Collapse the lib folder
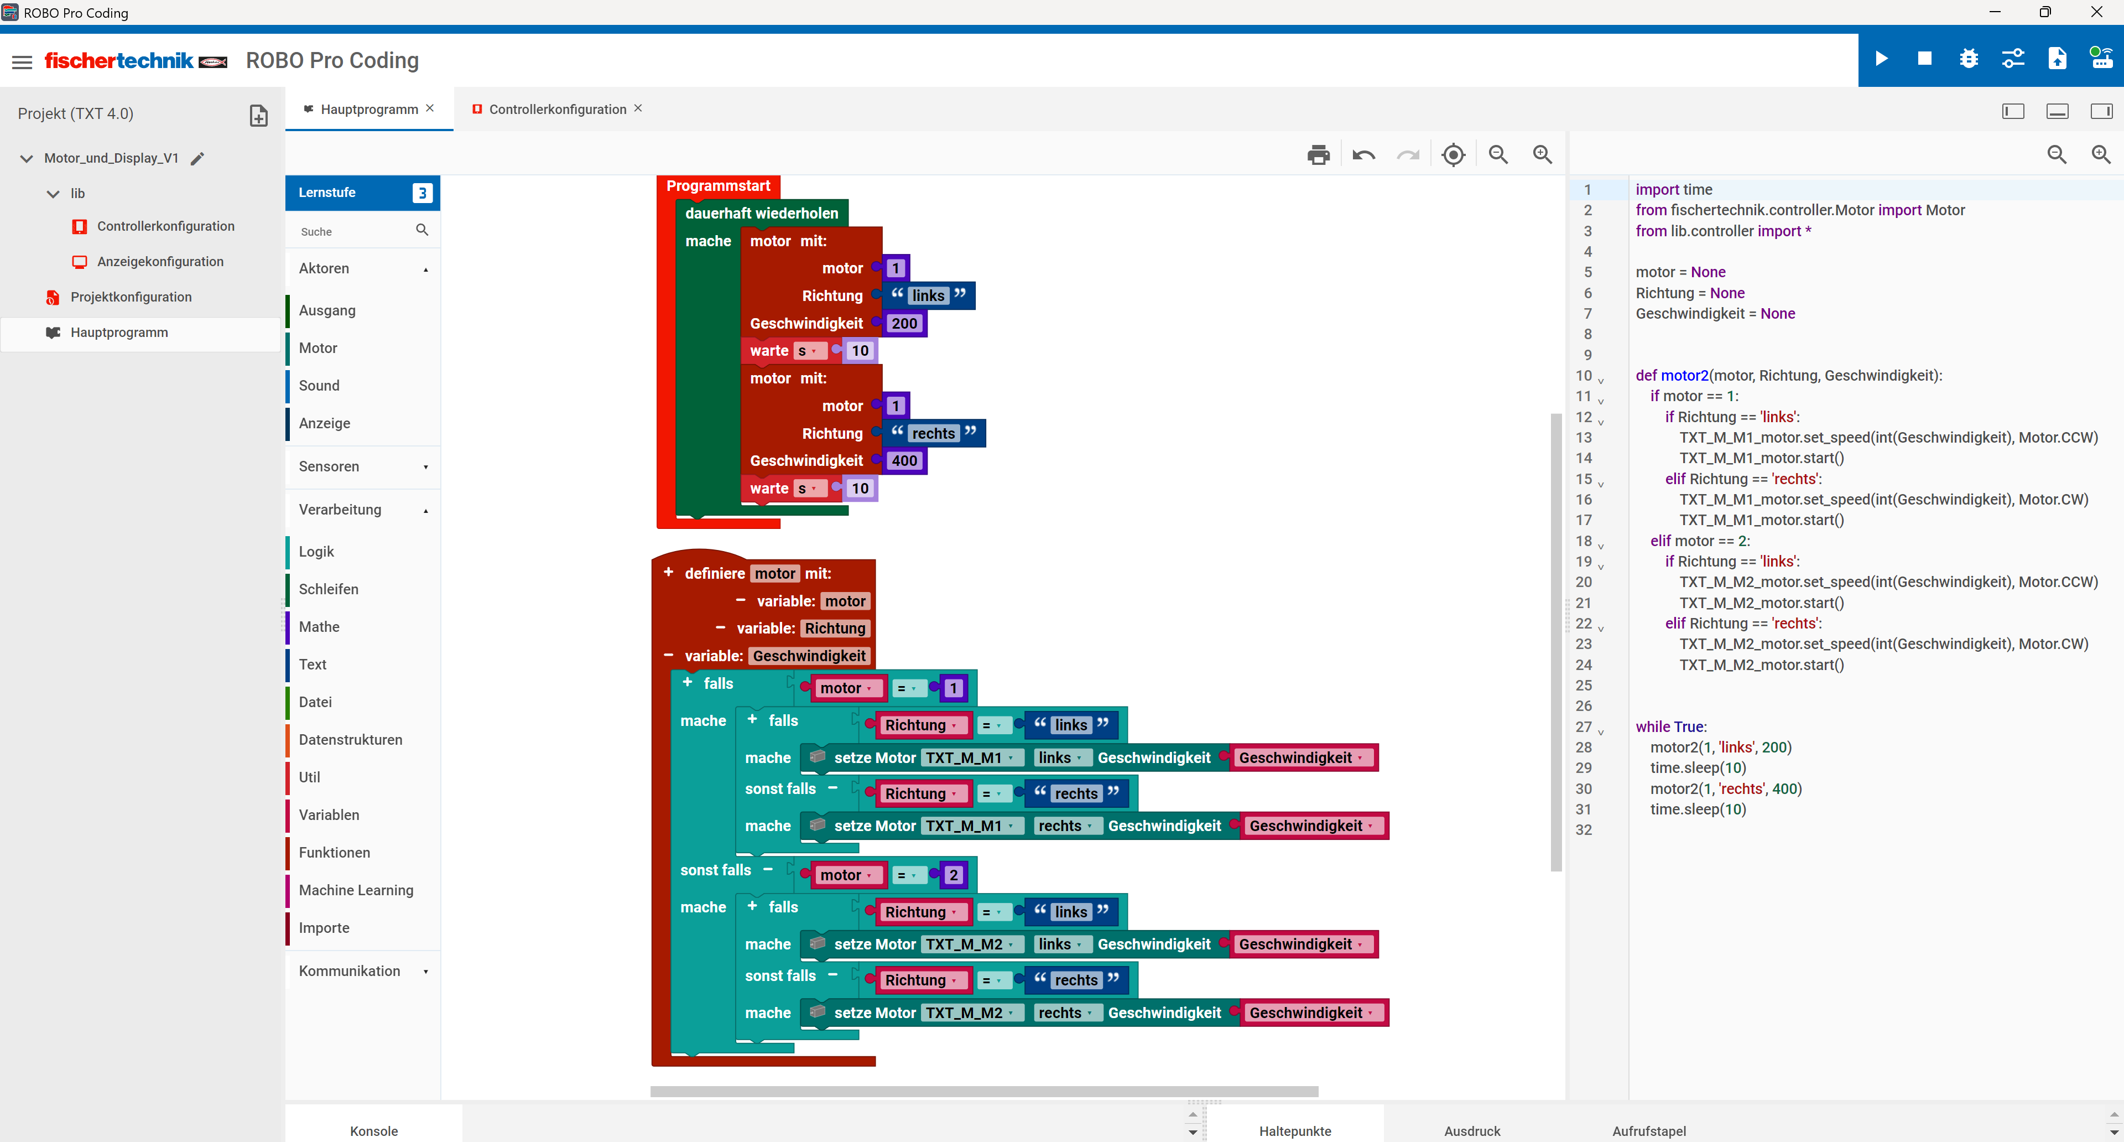Viewport: 2124px width, 1142px height. point(53,194)
